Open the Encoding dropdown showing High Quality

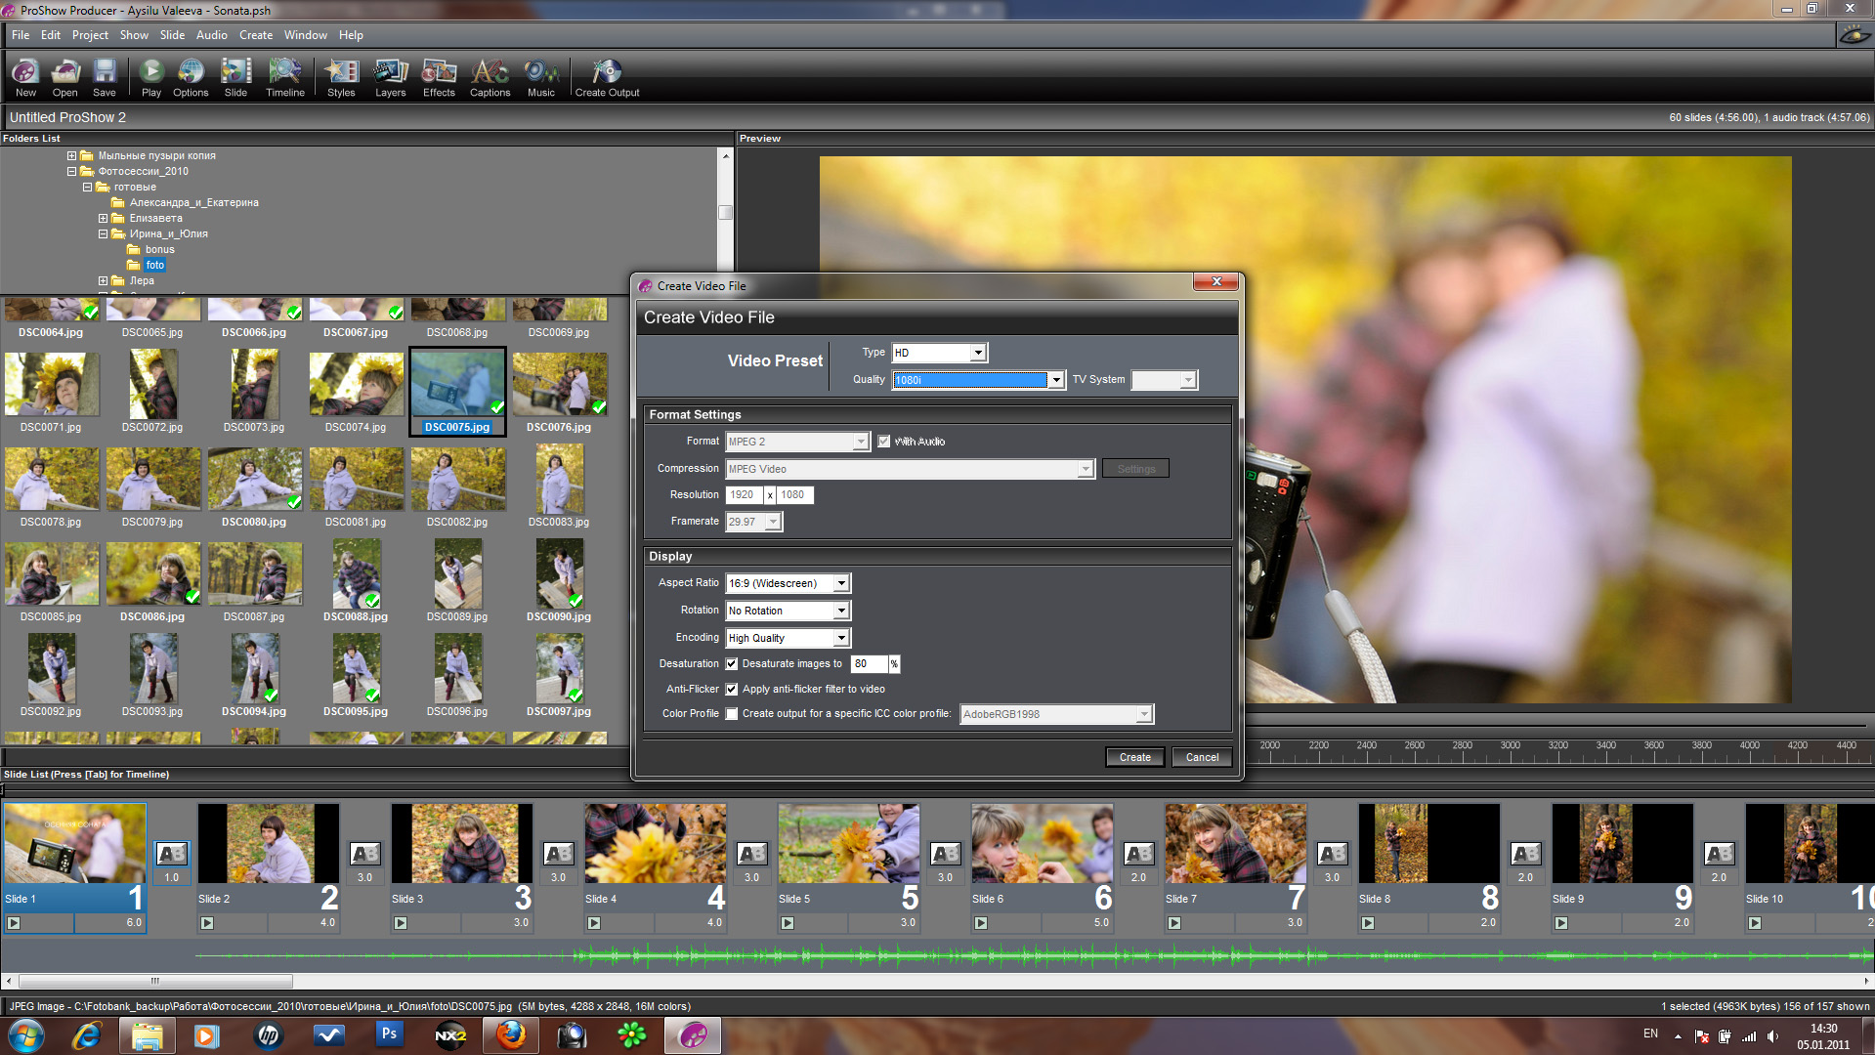[788, 638]
